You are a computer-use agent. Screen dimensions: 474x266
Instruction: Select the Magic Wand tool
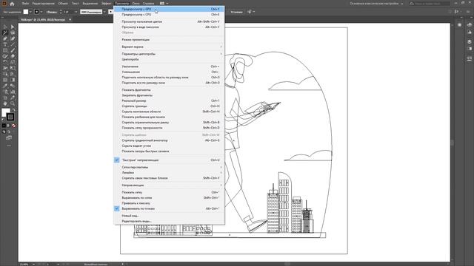(x=5, y=33)
